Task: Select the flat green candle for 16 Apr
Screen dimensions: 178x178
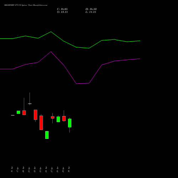Action: pos(13,115)
